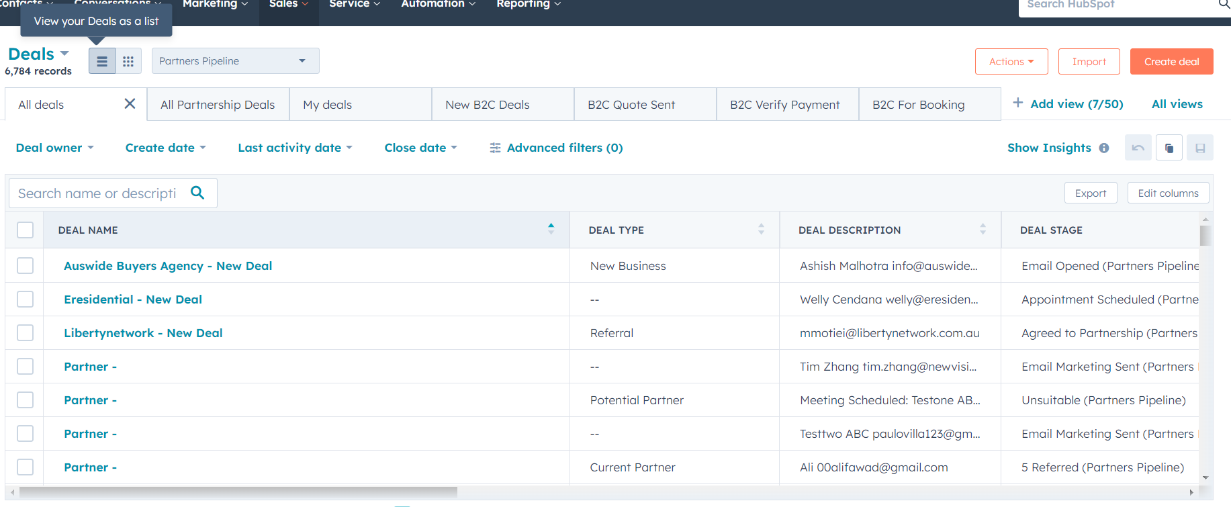Click the clone view copy icon
Viewport: 1231px width, 507px height.
tap(1169, 148)
